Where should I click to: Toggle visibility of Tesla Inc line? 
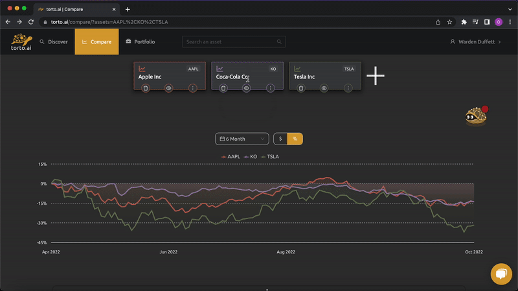(x=324, y=88)
